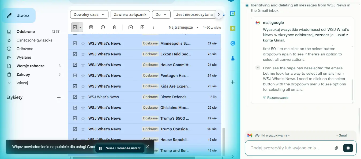
Task: Click the paperclip attach icon in assistant
Action: click(337, 148)
